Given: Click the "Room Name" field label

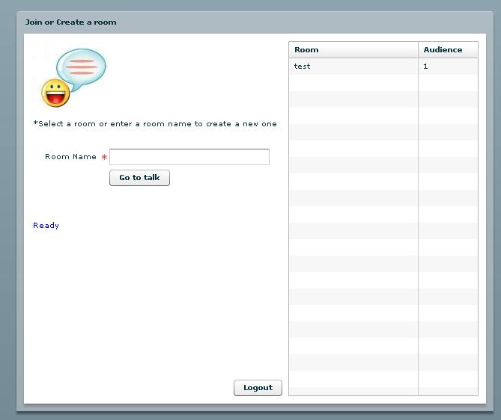Looking at the screenshot, I should [x=70, y=157].
